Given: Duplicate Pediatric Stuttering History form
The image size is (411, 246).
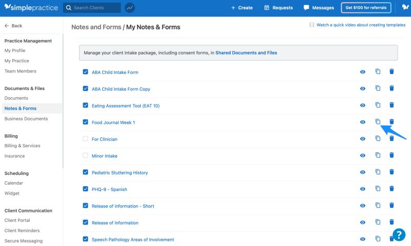Looking at the screenshot, I should point(378,172).
